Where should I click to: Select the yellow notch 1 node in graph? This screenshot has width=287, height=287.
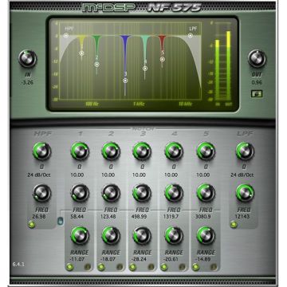(x=81, y=53)
